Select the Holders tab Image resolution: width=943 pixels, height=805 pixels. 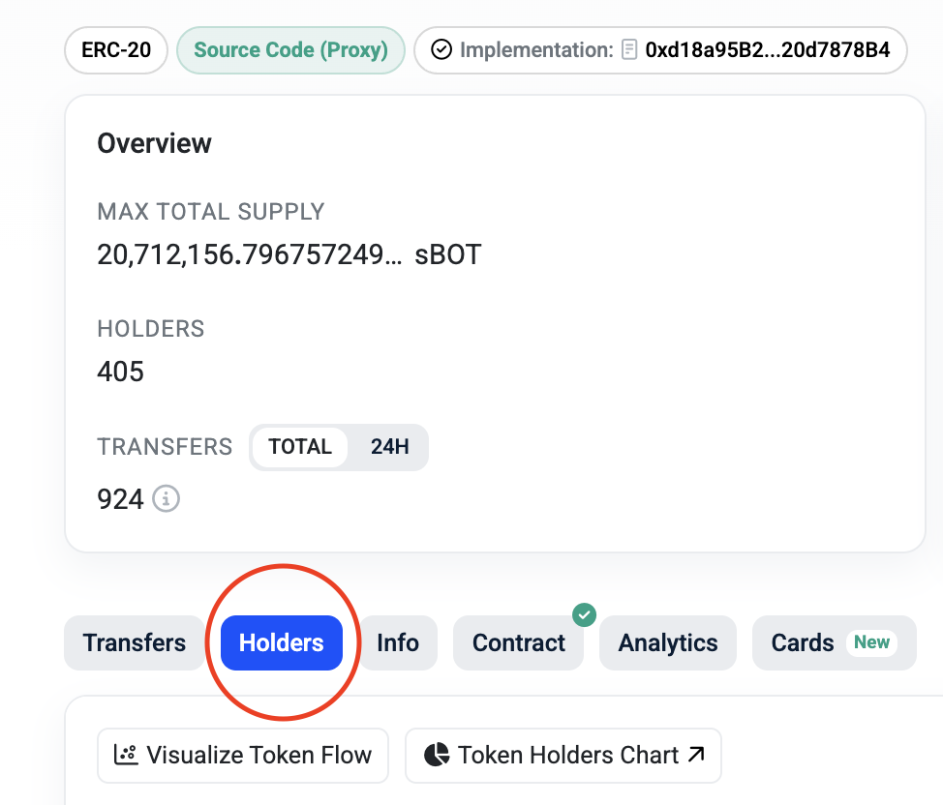point(282,643)
